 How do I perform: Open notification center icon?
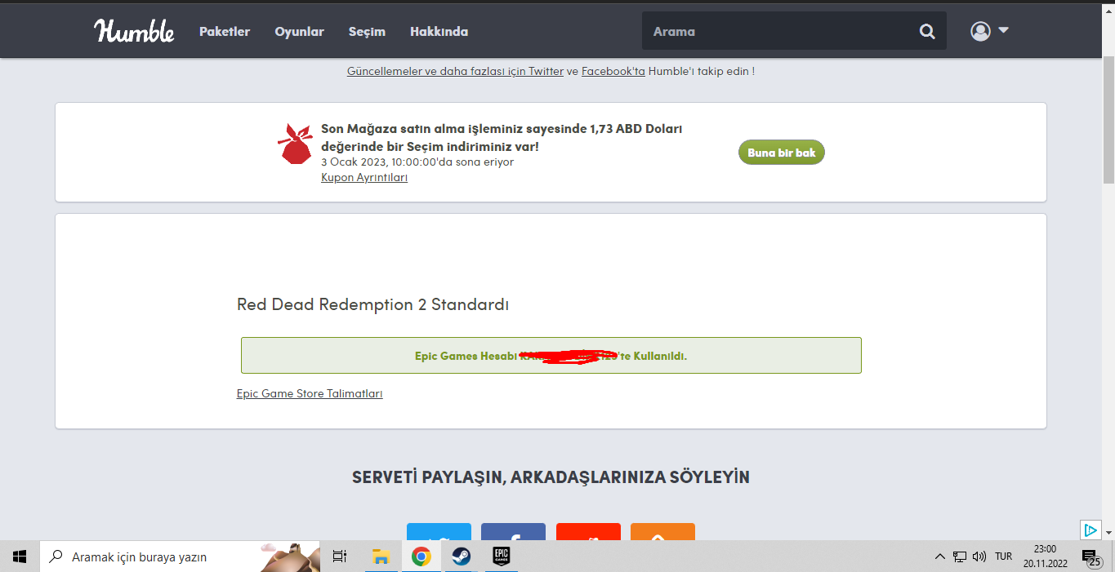pyautogui.click(x=1091, y=557)
